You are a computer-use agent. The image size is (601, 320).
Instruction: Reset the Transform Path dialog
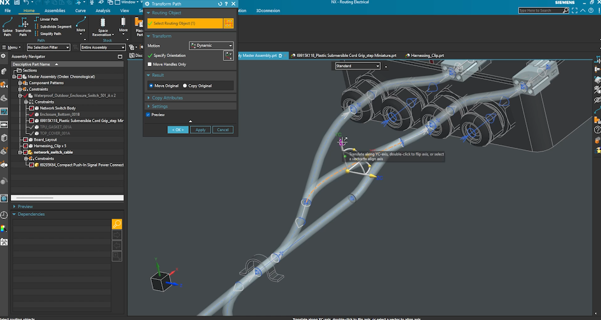220,4
